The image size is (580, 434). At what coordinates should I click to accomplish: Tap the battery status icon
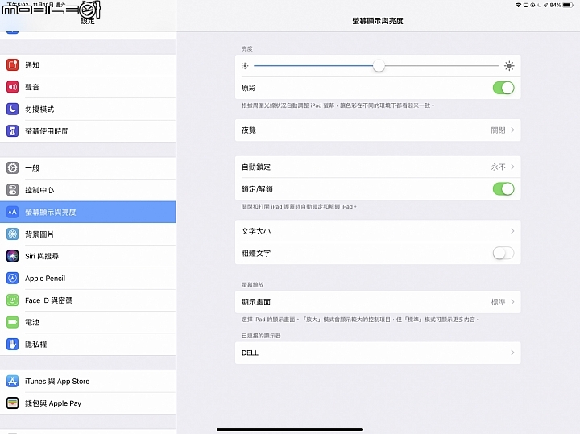pos(568,5)
